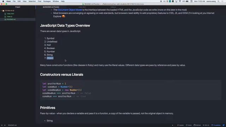The width and height of the screenshot is (226, 127).
Task: Click the Wi-Fi icon in menu bar
Action: pyautogui.click(x=180, y=1)
